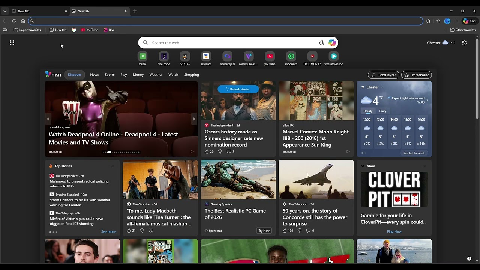
Task: Open the Discover feed tab
Action: [75, 75]
